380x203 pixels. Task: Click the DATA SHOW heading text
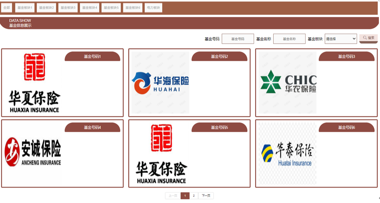(20, 21)
